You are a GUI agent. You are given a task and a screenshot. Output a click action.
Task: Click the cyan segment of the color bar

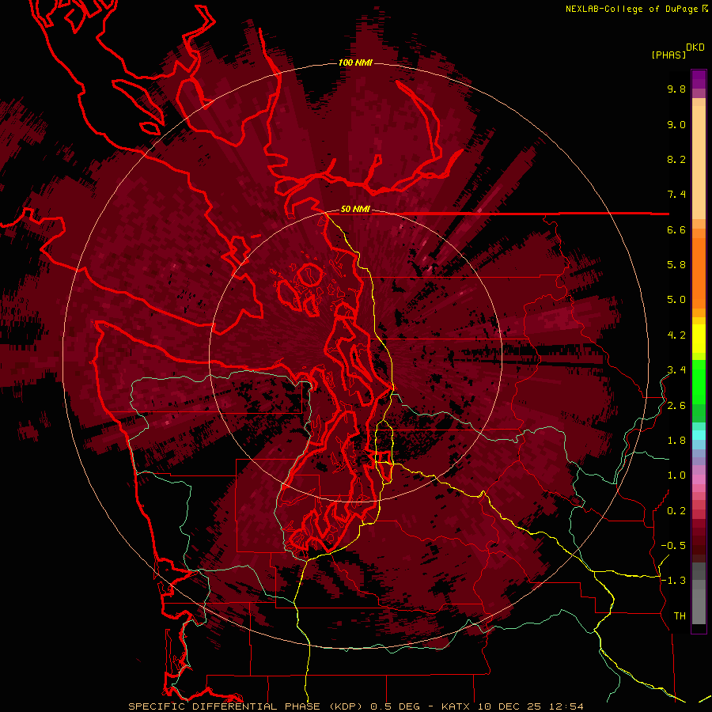click(x=699, y=435)
